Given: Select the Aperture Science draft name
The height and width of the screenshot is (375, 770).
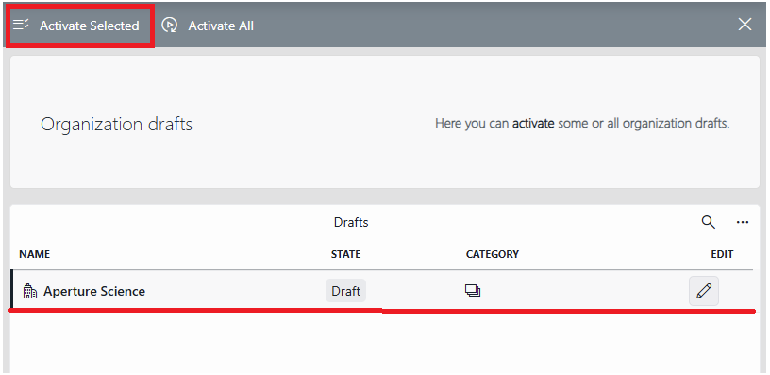Looking at the screenshot, I should pyautogui.click(x=94, y=292).
